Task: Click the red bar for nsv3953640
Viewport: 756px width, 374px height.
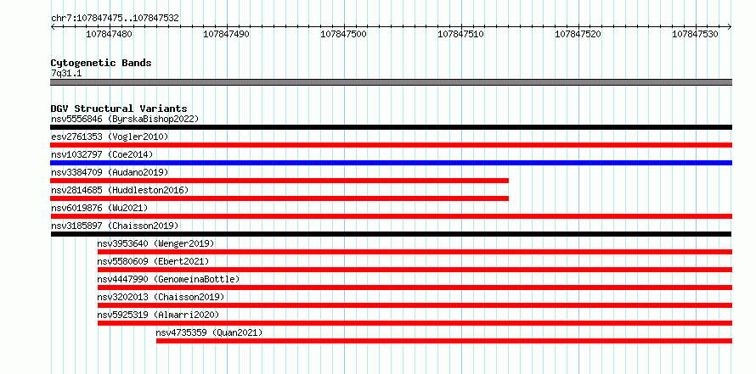Action: pyautogui.click(x=415, y=252)
